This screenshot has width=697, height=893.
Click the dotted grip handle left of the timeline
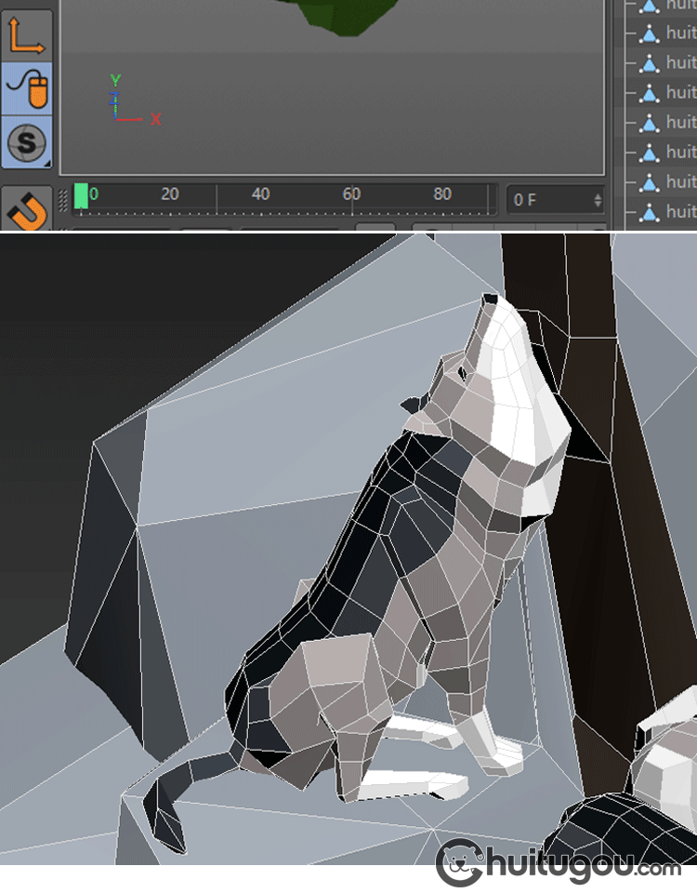[64, 200]
